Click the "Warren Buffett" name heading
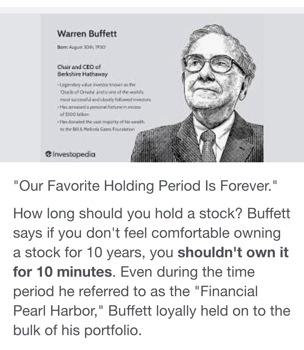Image resolution: width=304 pixels, height=350 pixels. (x=87, y=34)
